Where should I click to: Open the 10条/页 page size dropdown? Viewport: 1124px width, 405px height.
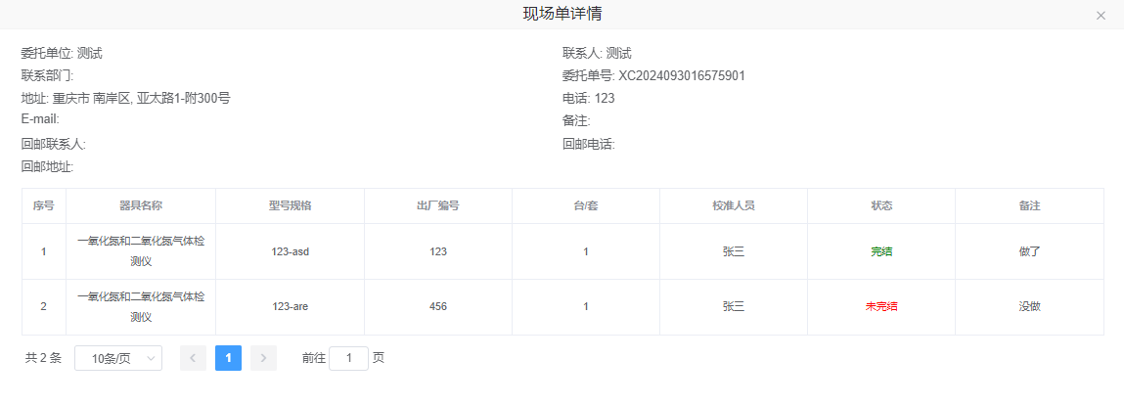(118, 359)
